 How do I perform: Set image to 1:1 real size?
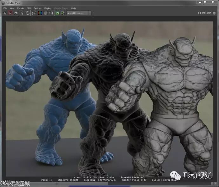51,13
